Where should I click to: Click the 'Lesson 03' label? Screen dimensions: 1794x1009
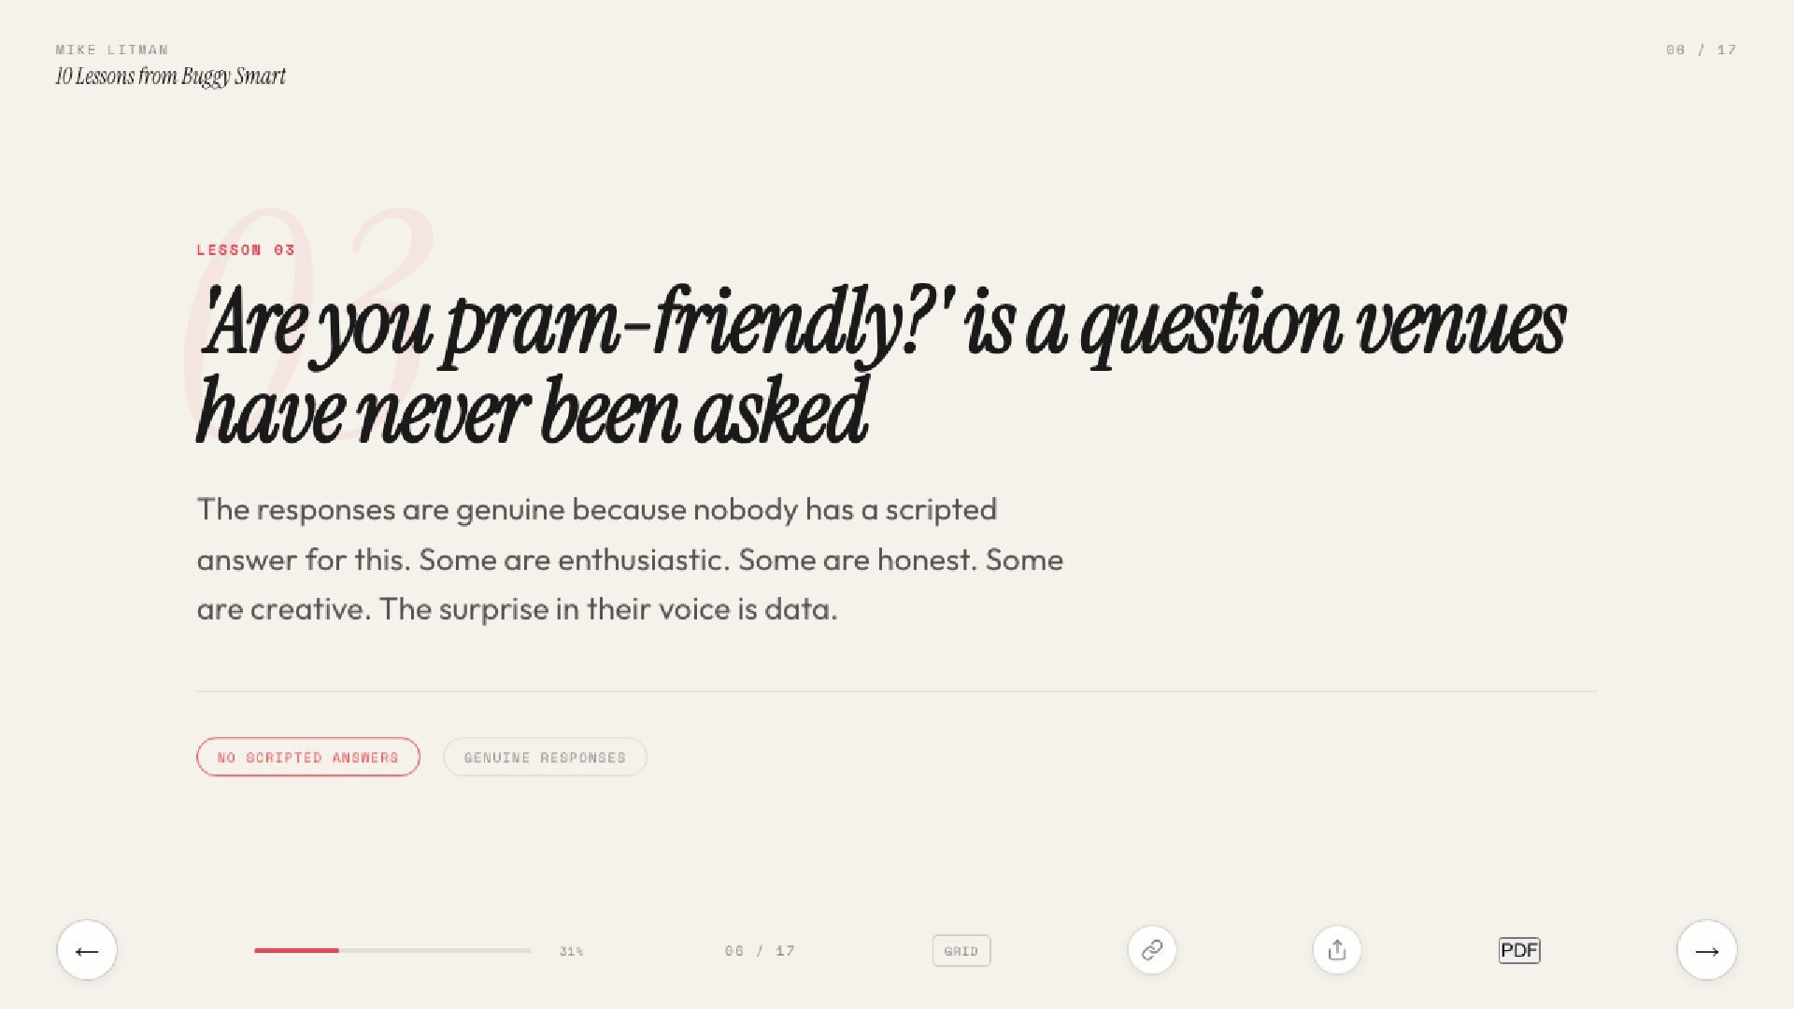(246, 249)
